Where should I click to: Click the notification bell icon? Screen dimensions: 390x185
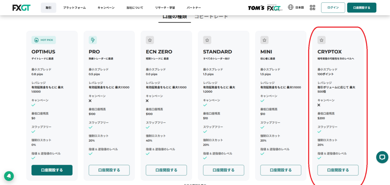tap(9, 176)
